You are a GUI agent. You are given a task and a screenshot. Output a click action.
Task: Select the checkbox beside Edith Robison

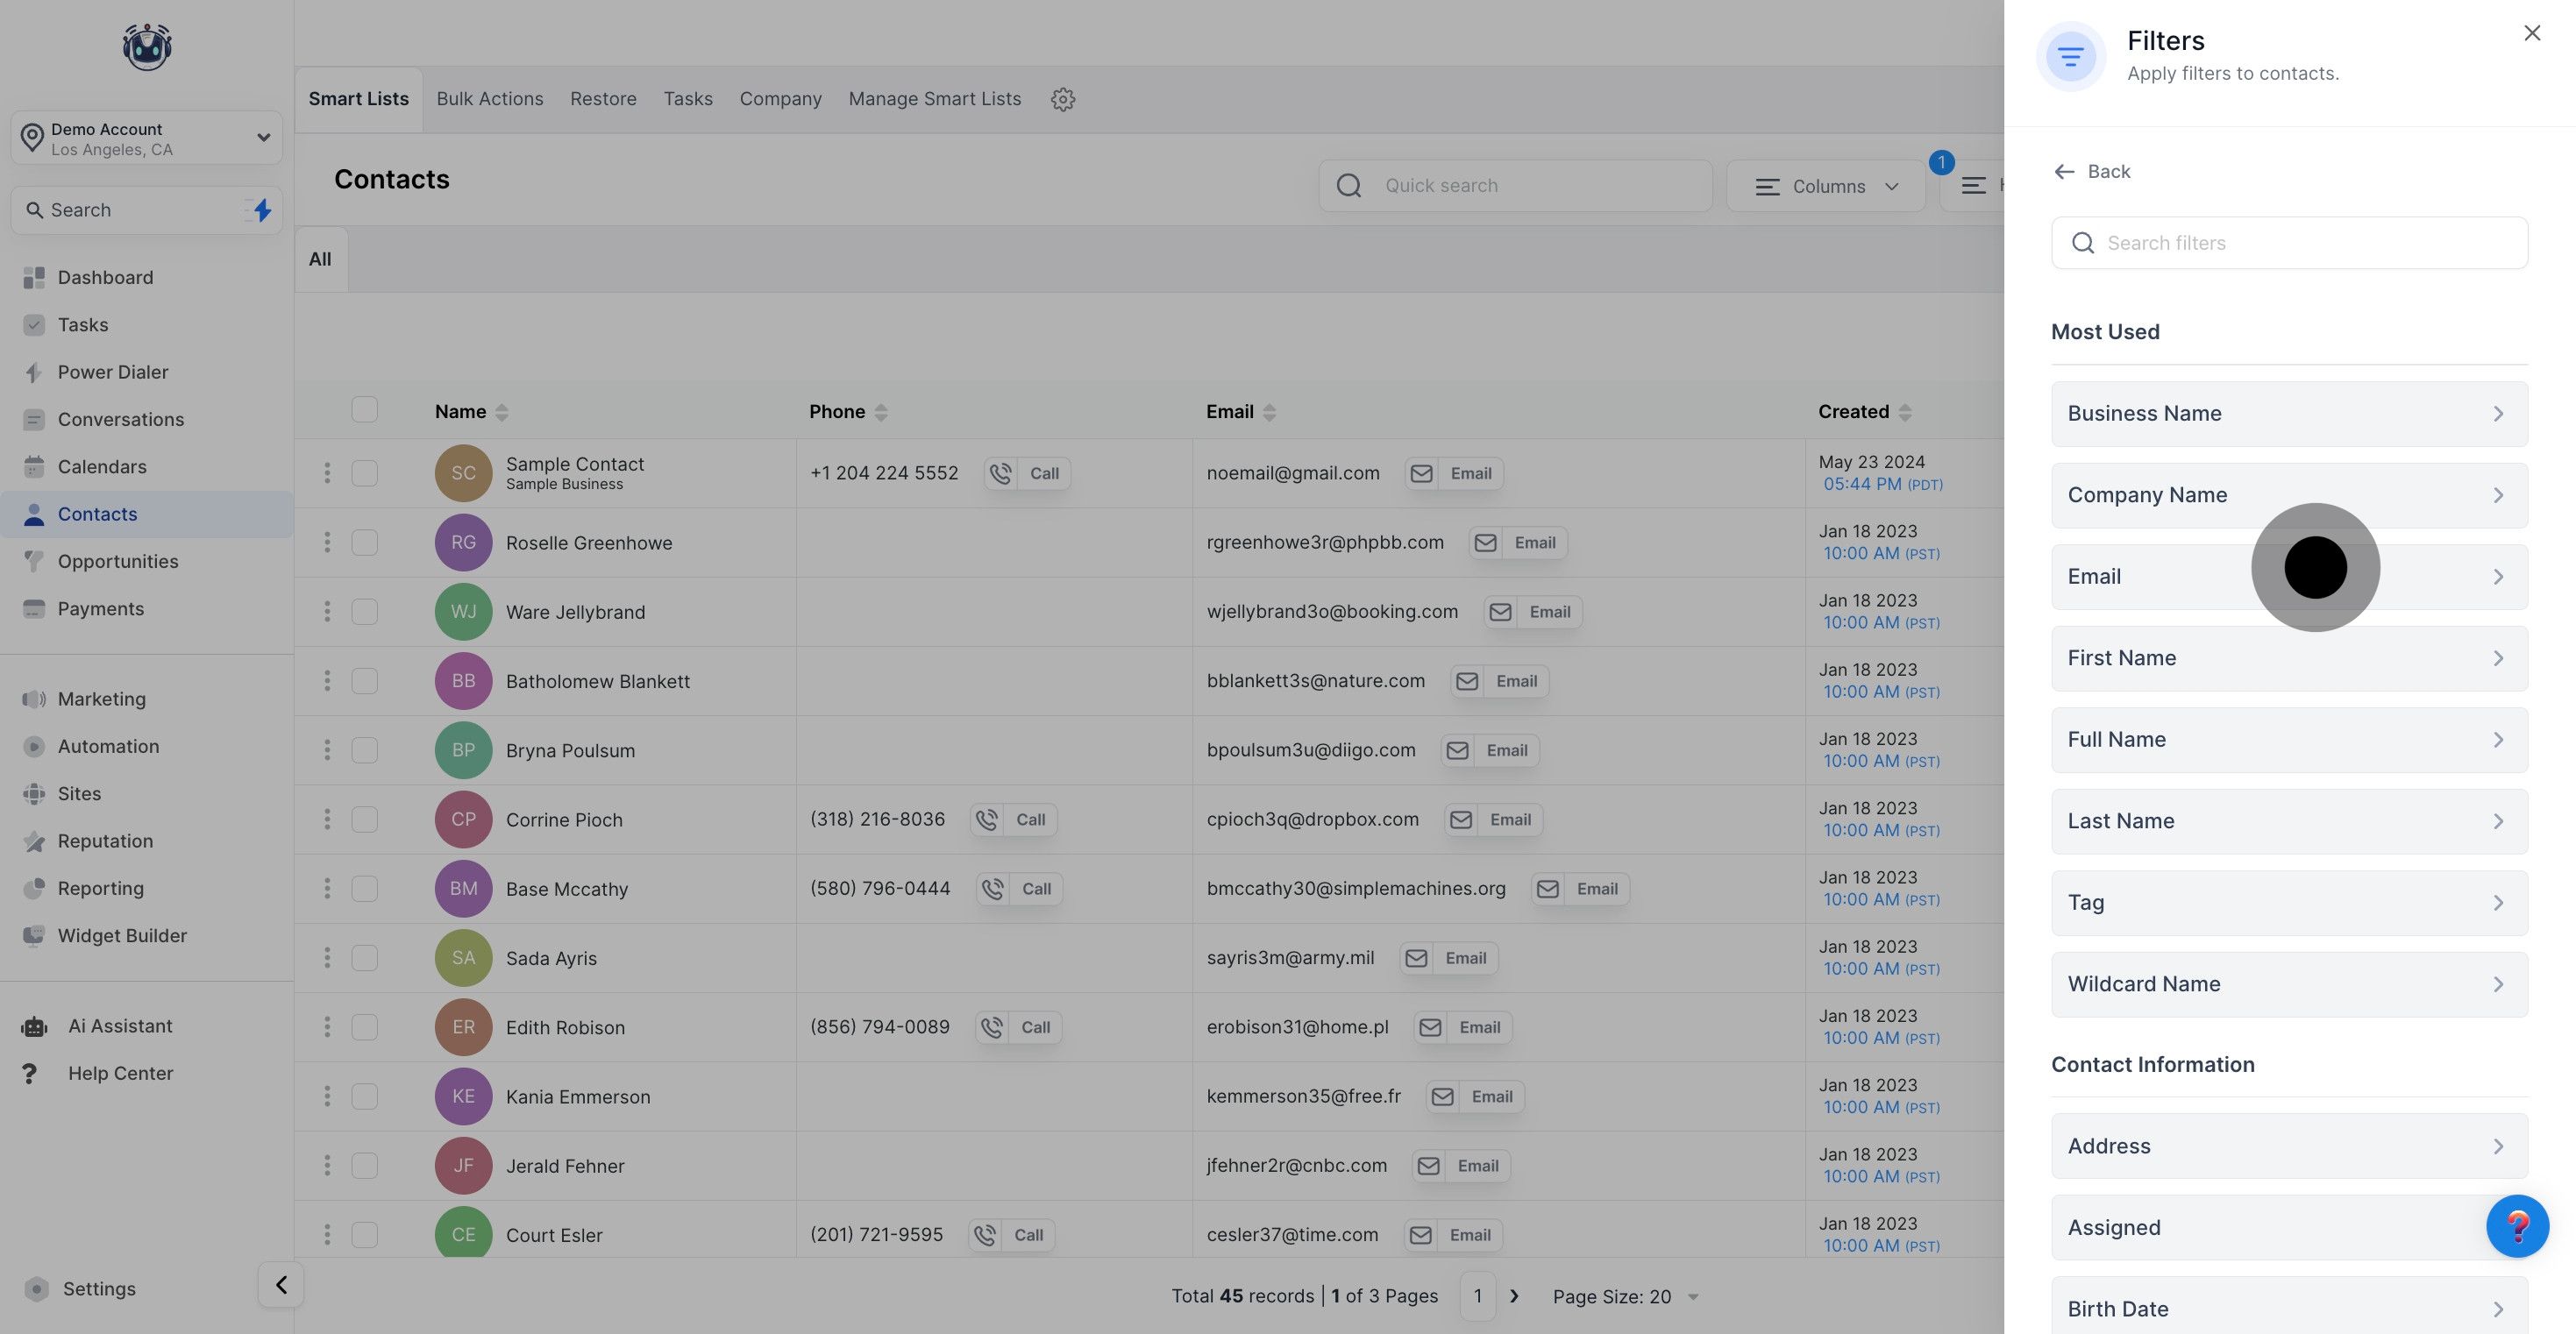click(x=364, y=1027)
